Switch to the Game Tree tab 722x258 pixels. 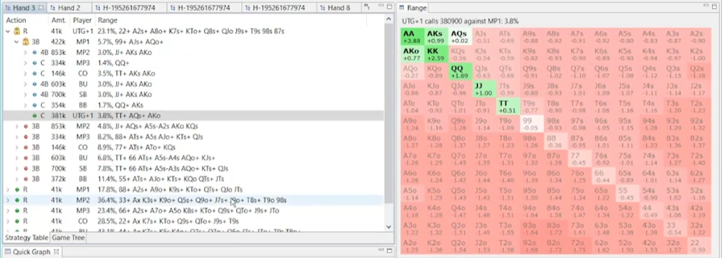tap(68, 238)
